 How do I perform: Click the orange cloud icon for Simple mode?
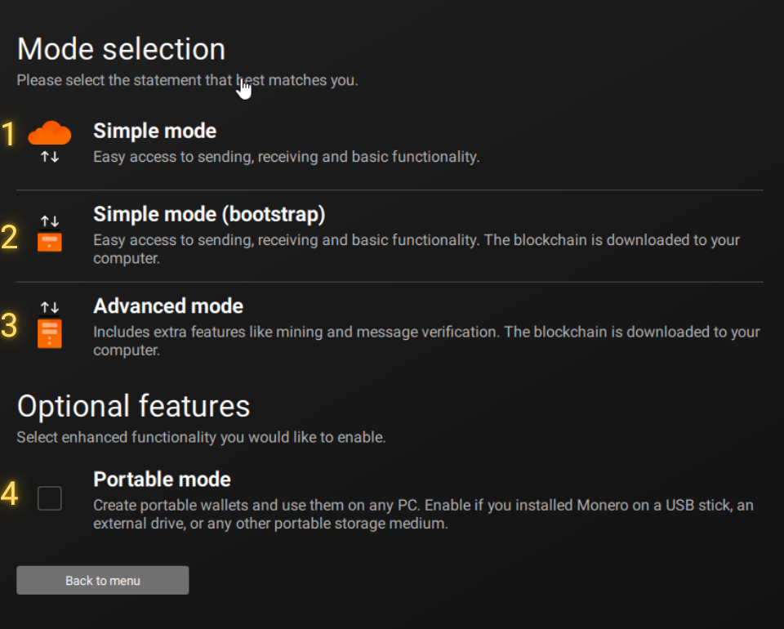tap(50, 132)
